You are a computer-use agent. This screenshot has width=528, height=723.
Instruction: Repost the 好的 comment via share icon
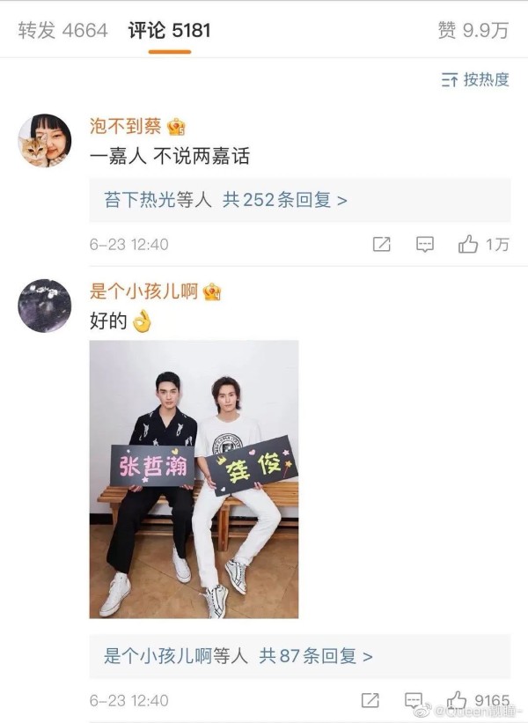[370, 700]
